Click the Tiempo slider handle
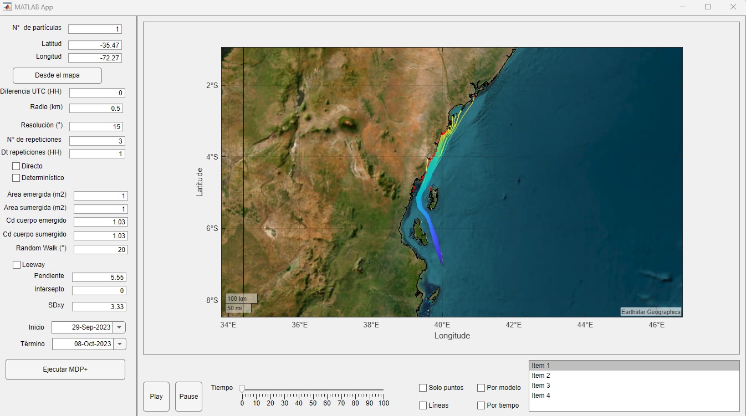746x416 pixels. point(242,389)
